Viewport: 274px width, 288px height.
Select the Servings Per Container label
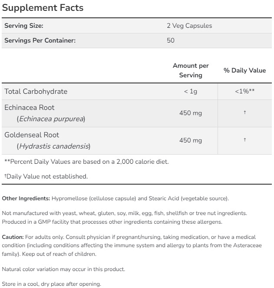click(40, 40)
